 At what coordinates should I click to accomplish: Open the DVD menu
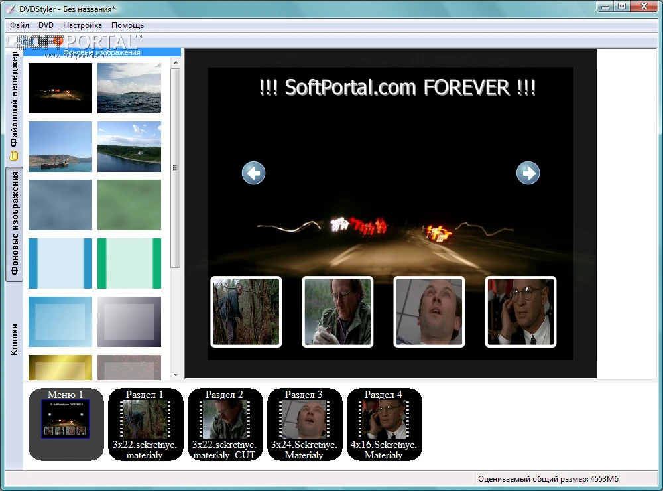(x=46, y=25)
